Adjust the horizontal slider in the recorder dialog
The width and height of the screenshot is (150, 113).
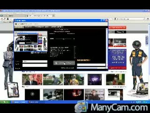tap(63, 39)
